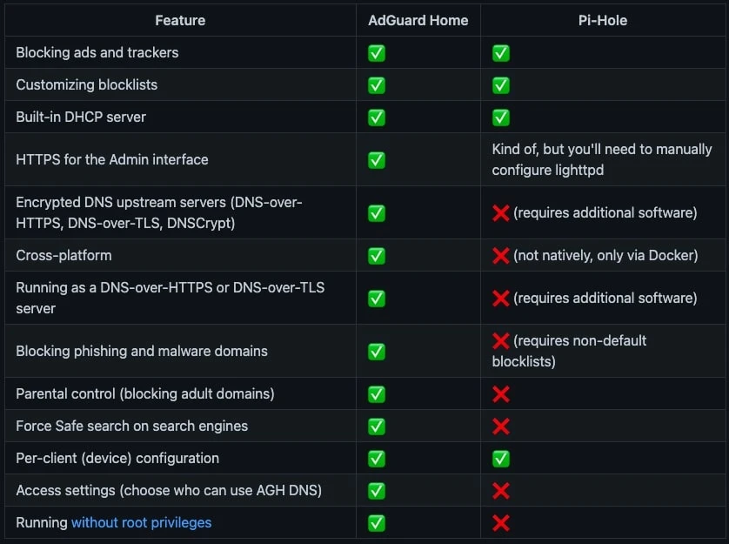
Task: Click 'Kind of, but you'll need to manually configure lighttpd' cell
Action: [x=602, y=159]
